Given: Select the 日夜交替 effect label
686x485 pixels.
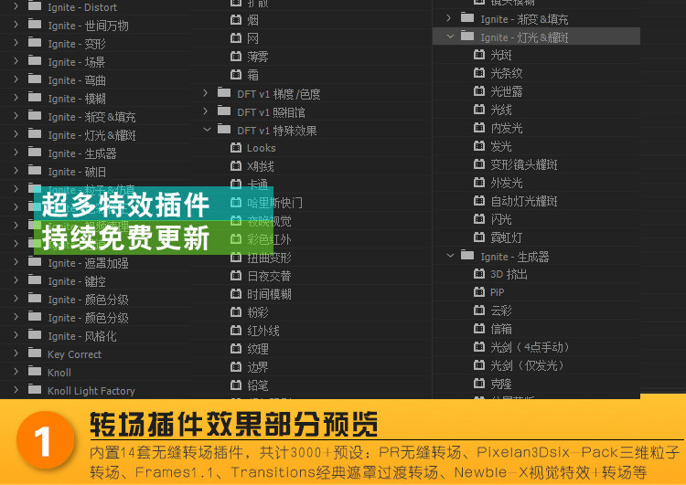Looking at the screenshot, I should 269,276.
